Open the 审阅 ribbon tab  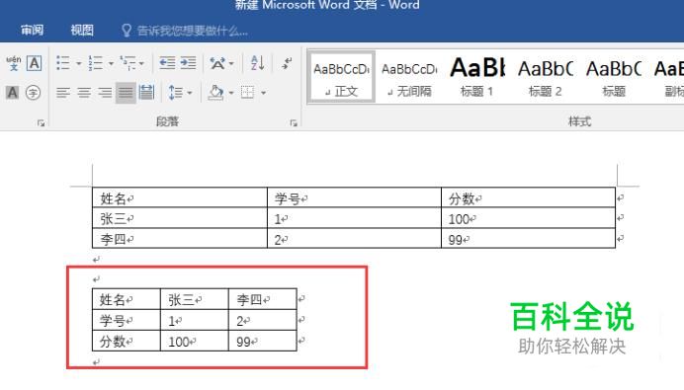[32, 30]
